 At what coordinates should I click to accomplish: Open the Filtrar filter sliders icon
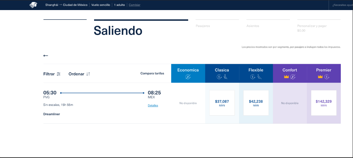click(59, 74)
